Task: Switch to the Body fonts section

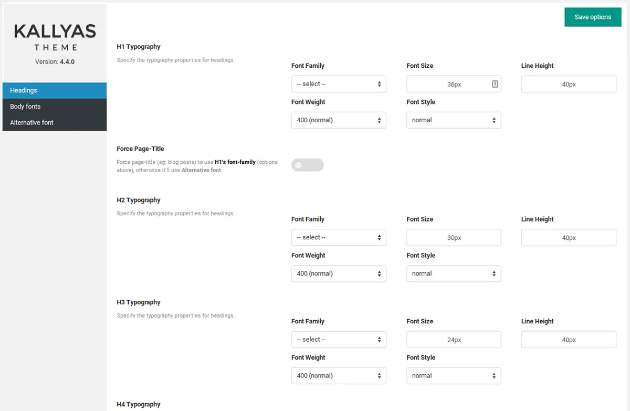Action: point(55,107)
